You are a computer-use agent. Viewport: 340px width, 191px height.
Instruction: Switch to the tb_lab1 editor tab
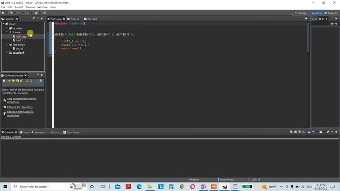click(91, 19)
